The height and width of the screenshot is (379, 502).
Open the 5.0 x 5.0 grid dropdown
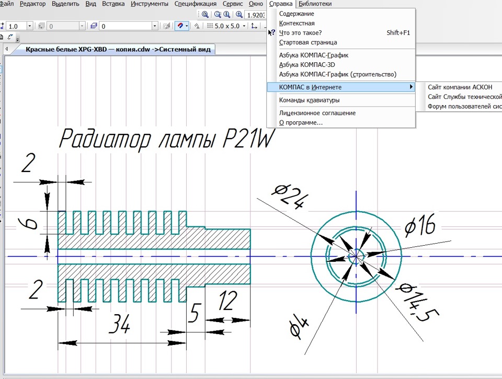click(x=244, y=26)
